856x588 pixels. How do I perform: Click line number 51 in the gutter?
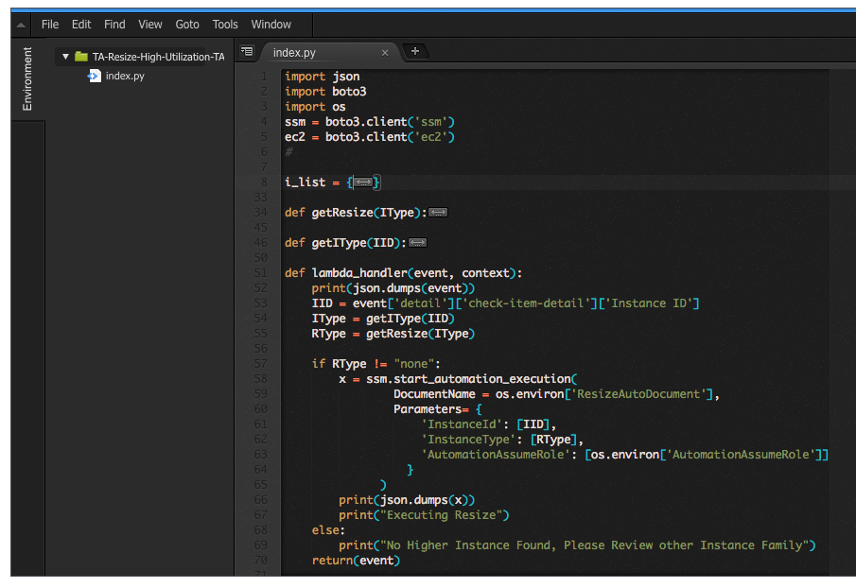[x=260, y=272]
